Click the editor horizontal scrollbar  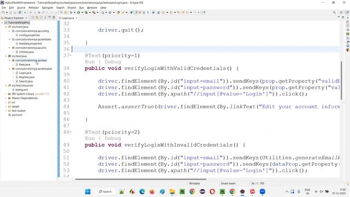click(141, 179)
